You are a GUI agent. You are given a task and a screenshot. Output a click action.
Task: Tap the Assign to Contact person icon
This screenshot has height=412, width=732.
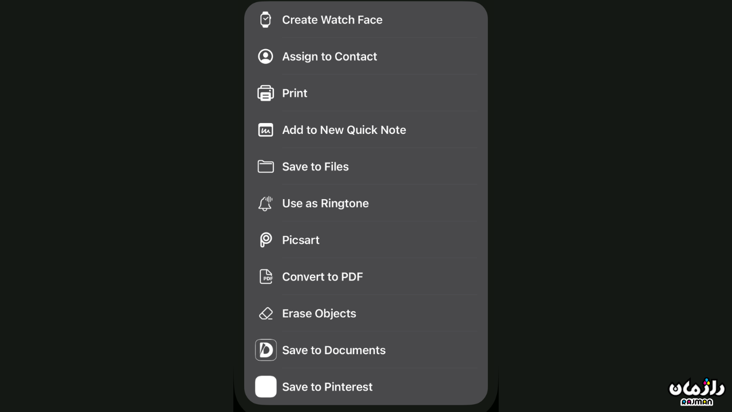pyautogui.click(x=265, y=56)
